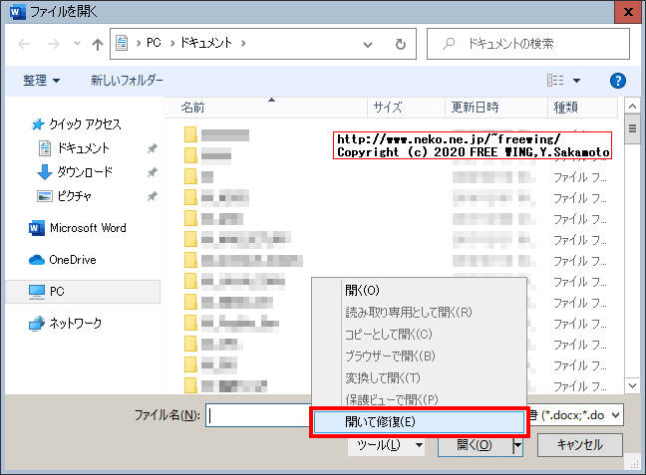Click the scrollbar up arrow
The image size is (646, 475).
tap(632, 107)
